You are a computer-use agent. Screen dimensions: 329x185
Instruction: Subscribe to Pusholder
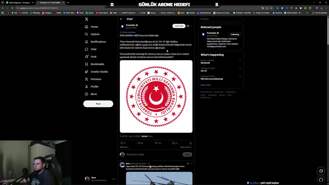(x=179, y=26)
